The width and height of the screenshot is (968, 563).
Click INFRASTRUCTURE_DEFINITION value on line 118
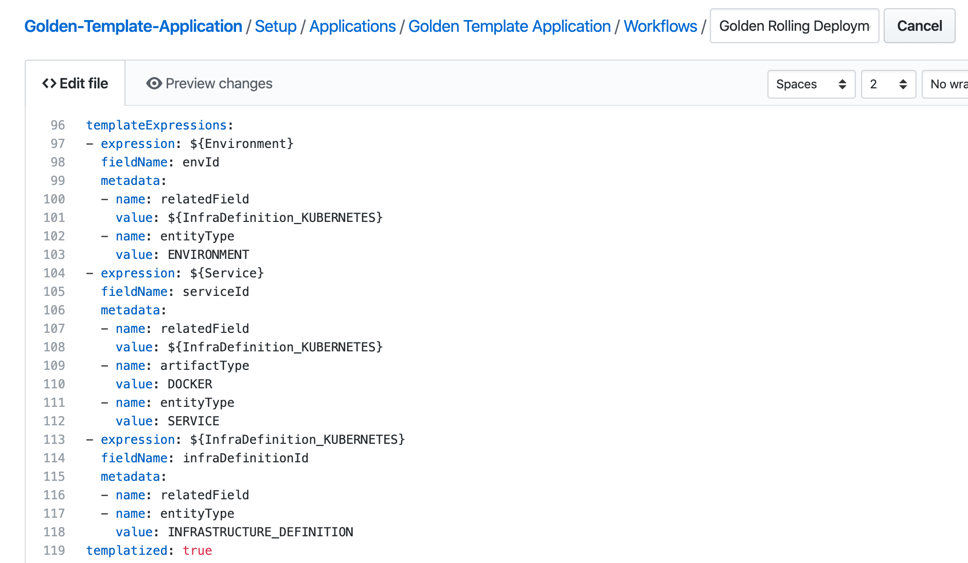(260, 532)
